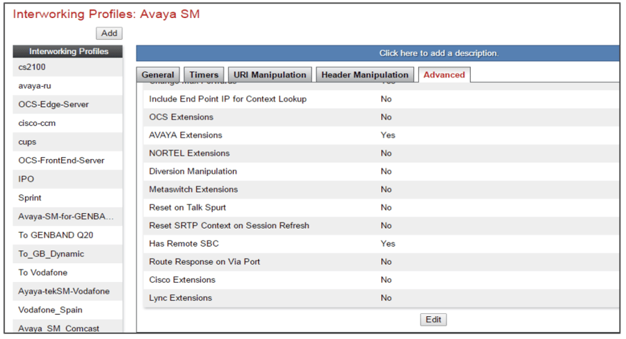The width and height of the screenshot is (626, 339).
Task: Click the Yes value for Has Remote SBC
Action: (x=387, y=244)
